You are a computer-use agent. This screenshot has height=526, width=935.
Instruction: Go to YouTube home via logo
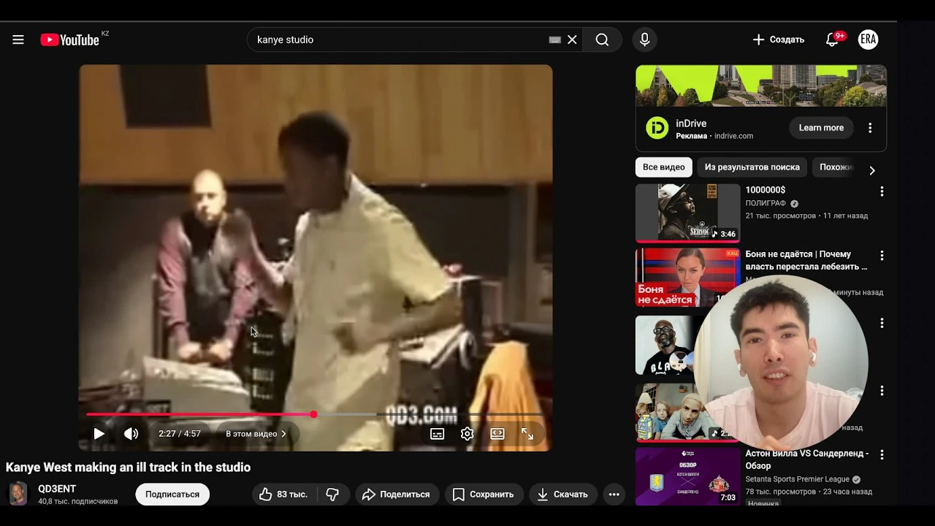70,39
